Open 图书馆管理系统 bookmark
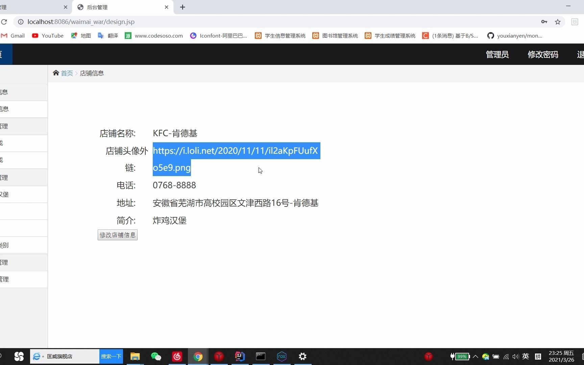584x365 pixels. [335, 36]
